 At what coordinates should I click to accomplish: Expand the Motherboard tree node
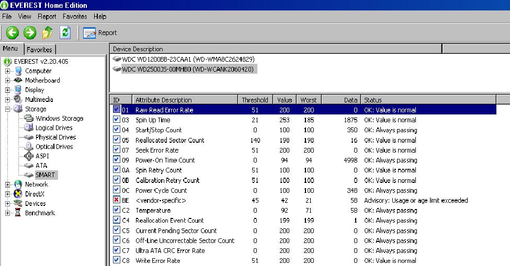click(x=7, y=80)
